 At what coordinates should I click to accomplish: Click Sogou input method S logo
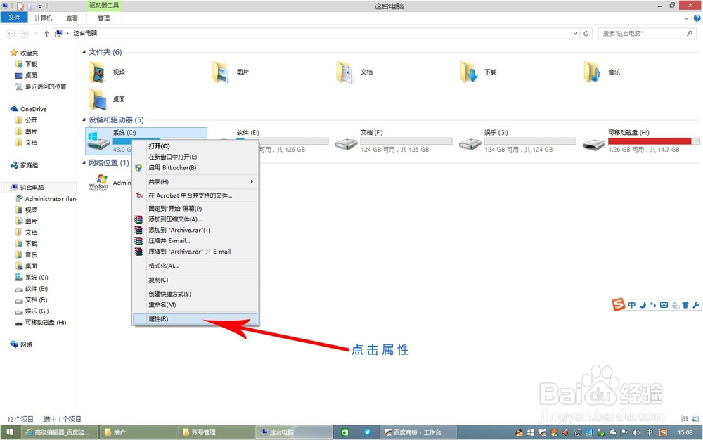618,304
